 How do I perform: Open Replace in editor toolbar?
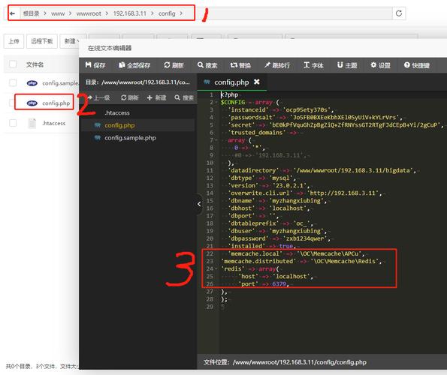point(240,65)
